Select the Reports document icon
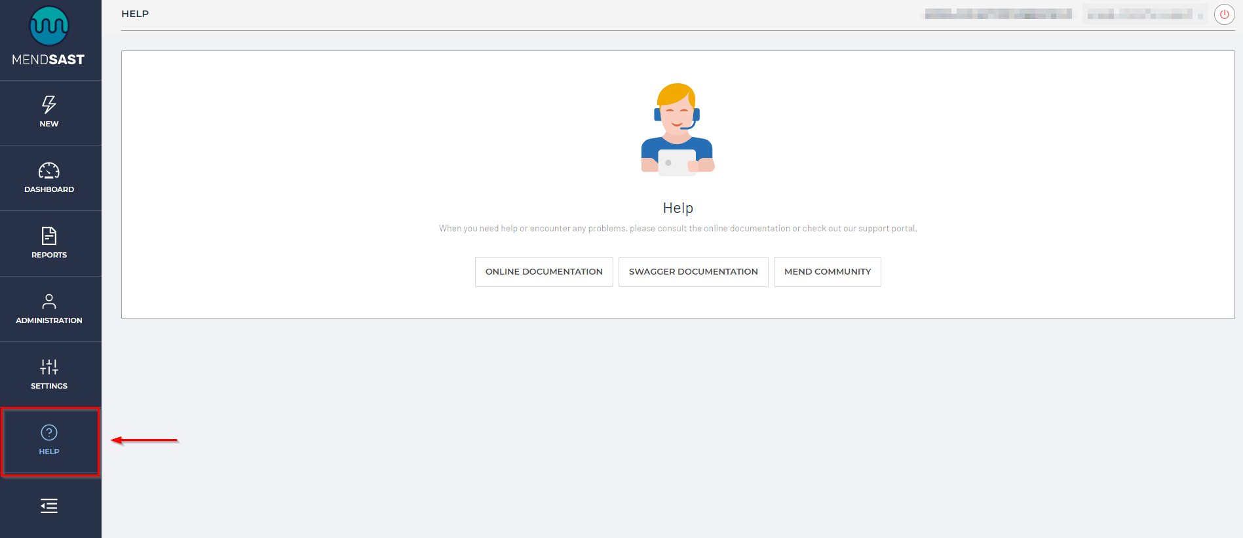This screenshot has height=538, width=1243. [x=49, y=236]
